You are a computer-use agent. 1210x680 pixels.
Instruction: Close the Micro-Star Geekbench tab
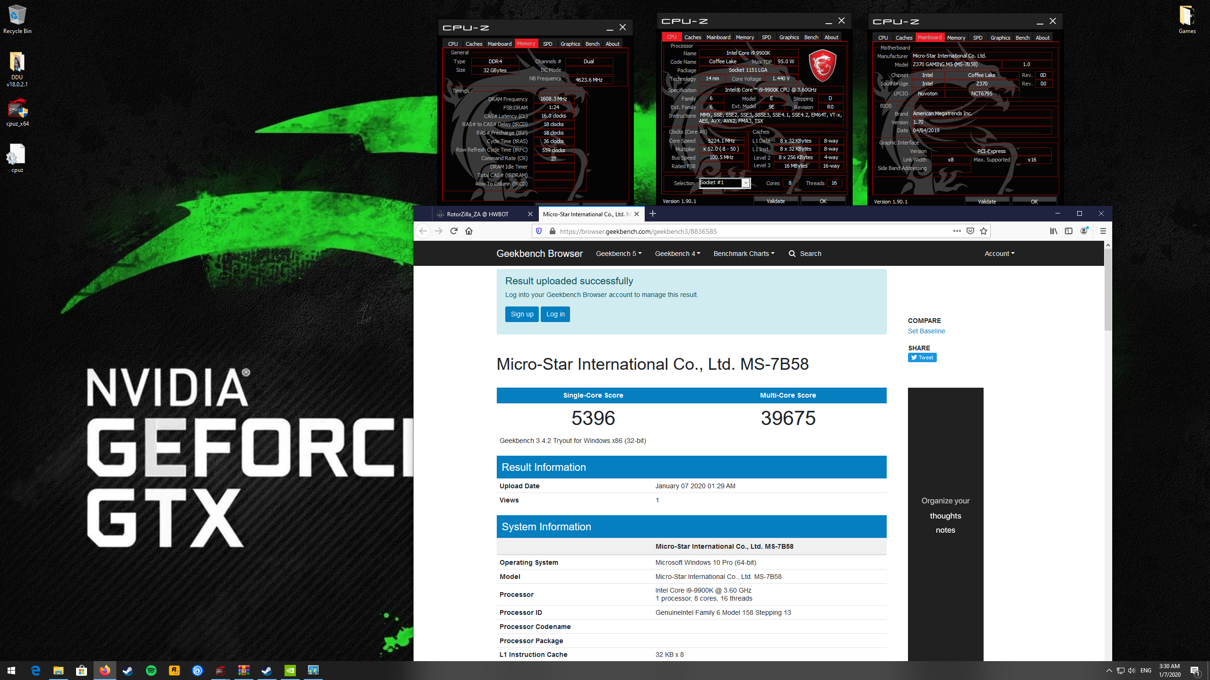click(x=637, y=214)
